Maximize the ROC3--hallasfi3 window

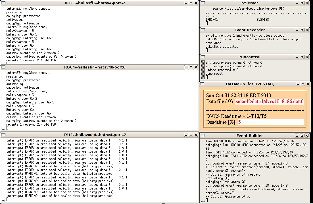coord(191,3)
